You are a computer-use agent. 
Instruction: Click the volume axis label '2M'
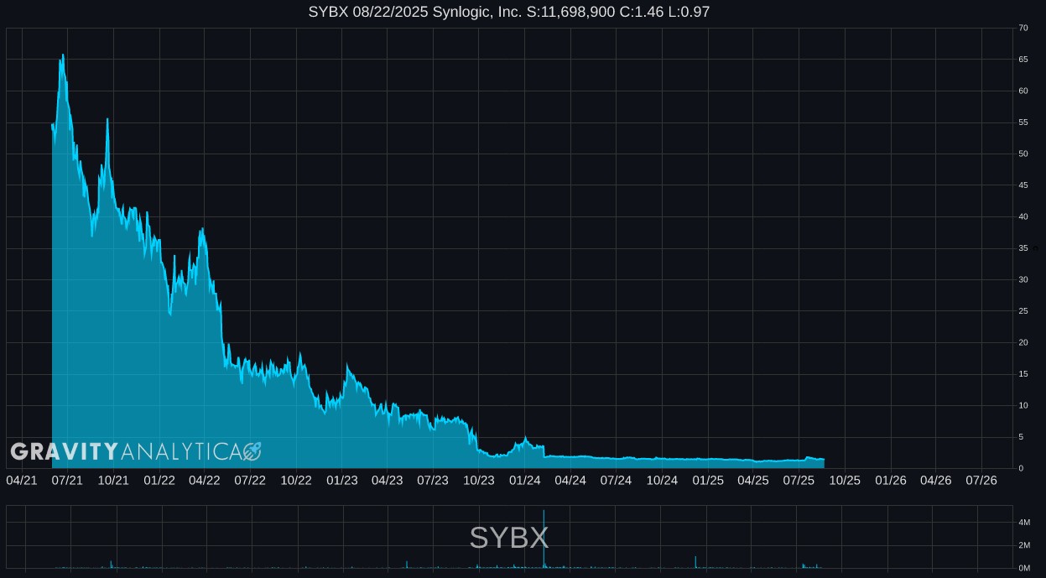(x=1024, y=545)
